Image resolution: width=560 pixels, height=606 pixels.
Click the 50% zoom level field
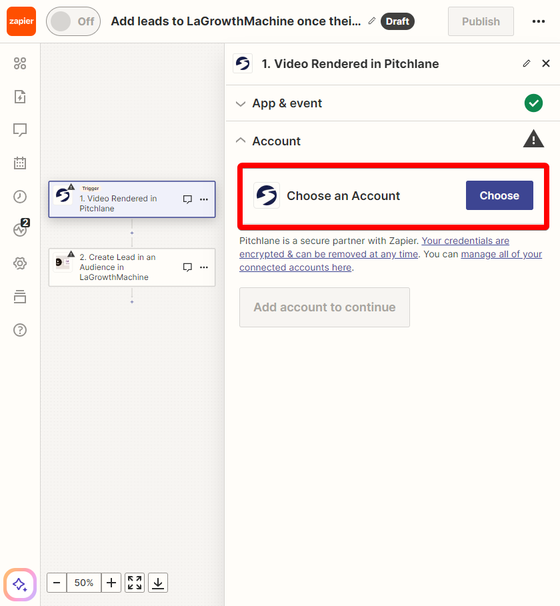click(84, 583)
